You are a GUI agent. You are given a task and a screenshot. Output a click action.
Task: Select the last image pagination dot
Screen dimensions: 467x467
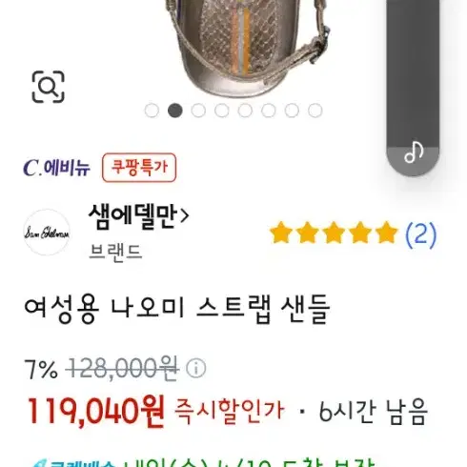(x=315, y=111)
